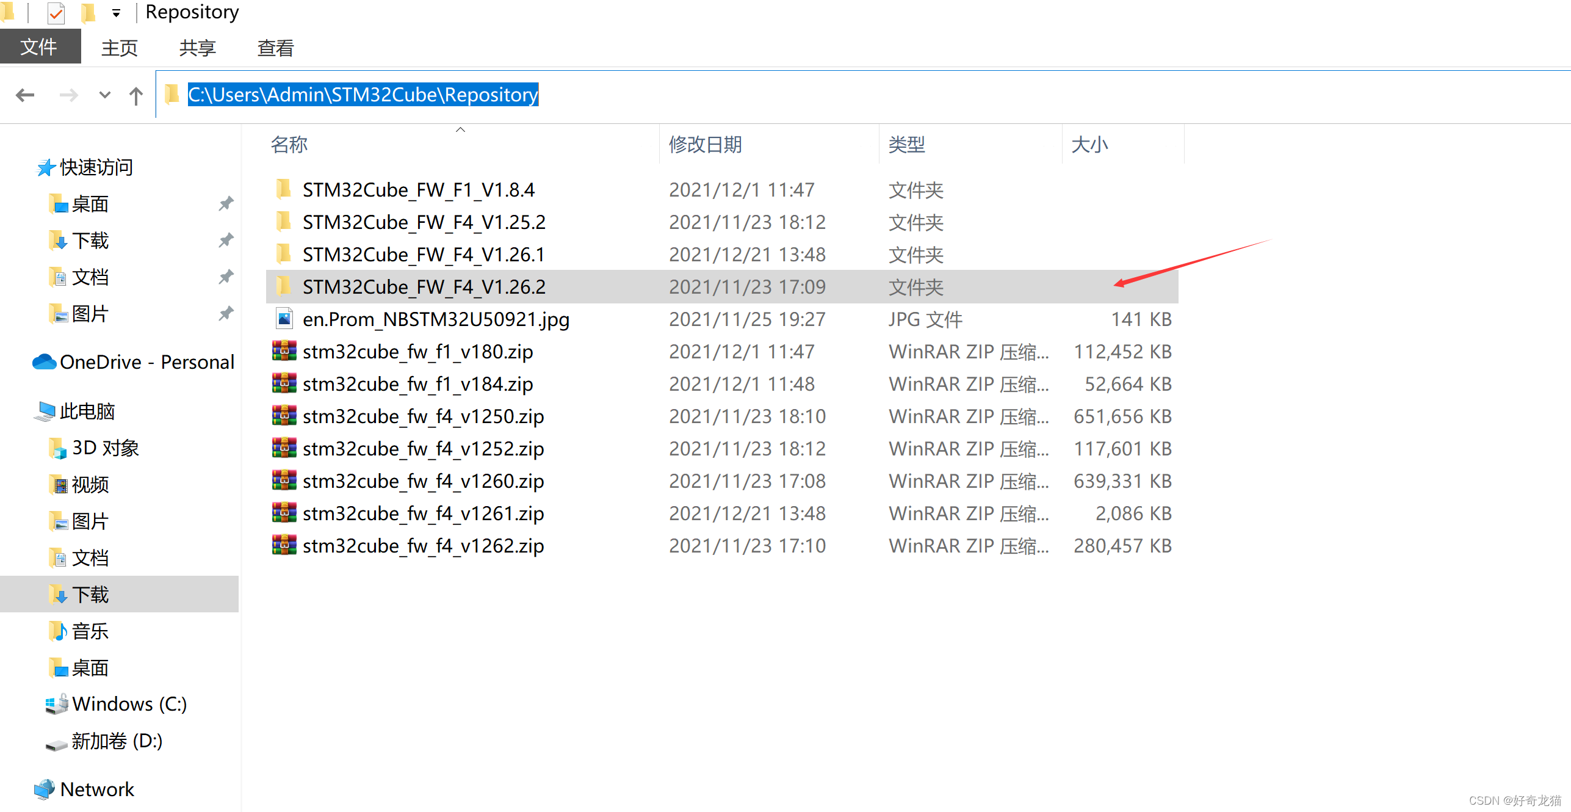Click the back navigation arrow
Screen dimensions: 1571x812
tap(25, 95)
